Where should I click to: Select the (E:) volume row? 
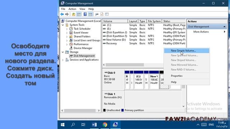144,29
